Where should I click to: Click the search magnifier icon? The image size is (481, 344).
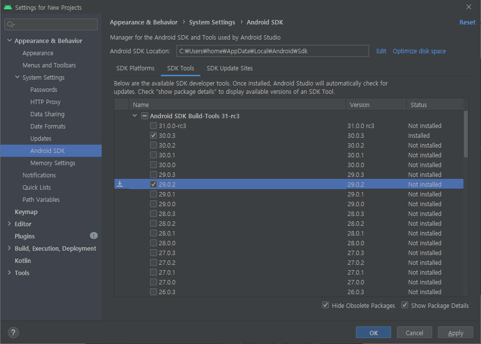point(11,24)
